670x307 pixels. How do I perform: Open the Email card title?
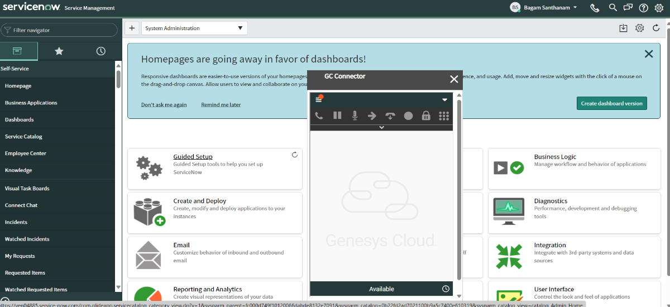181,245
